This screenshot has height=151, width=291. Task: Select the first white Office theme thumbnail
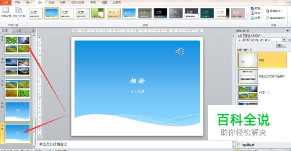36,13
